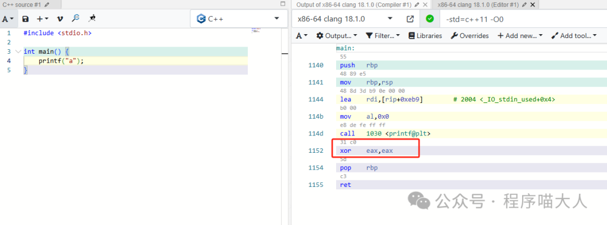
Task: Open the CppInsights magnifier icon
Action: [x=75, y=18]
